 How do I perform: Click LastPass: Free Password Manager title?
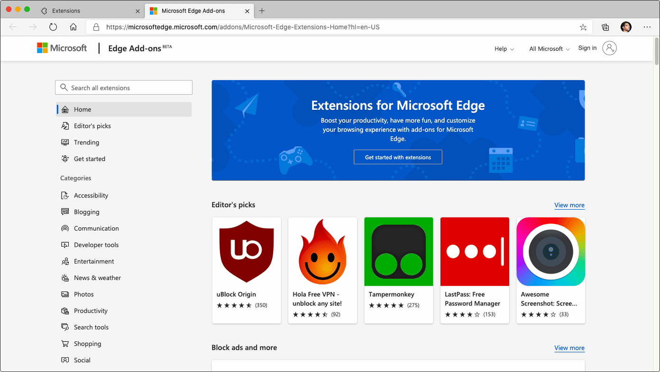472,299
